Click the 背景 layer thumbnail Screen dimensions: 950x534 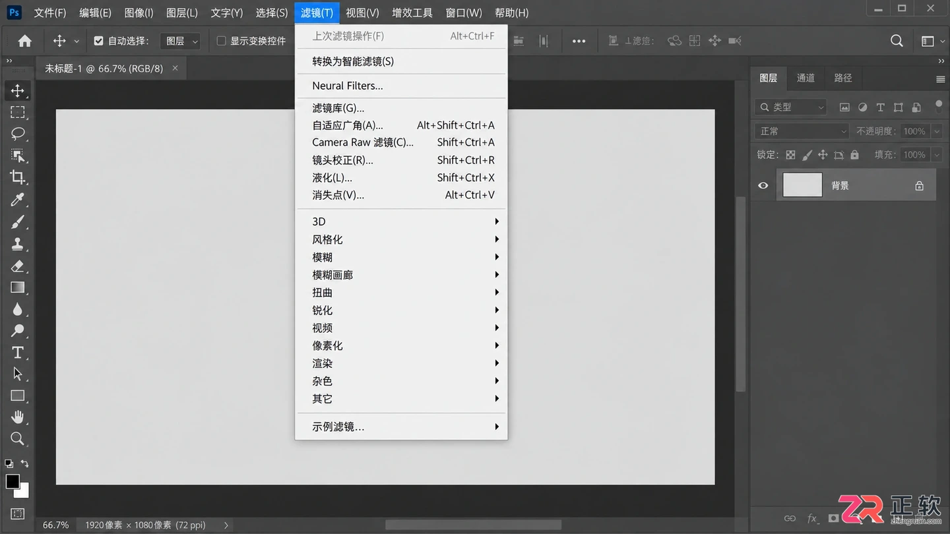pyautogui.click(x=802, y=185)
